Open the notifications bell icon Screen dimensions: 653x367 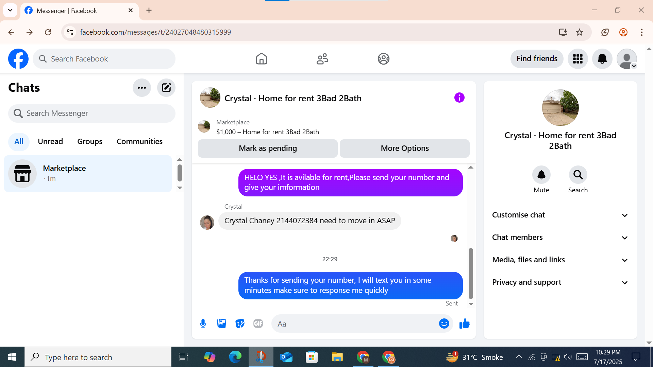coord(602,59)
